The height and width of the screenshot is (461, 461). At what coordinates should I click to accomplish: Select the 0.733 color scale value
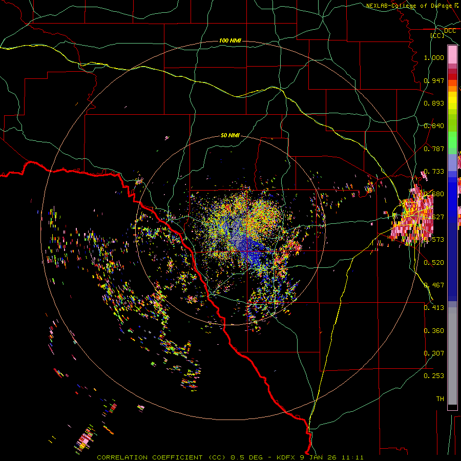tap(434, 172)
